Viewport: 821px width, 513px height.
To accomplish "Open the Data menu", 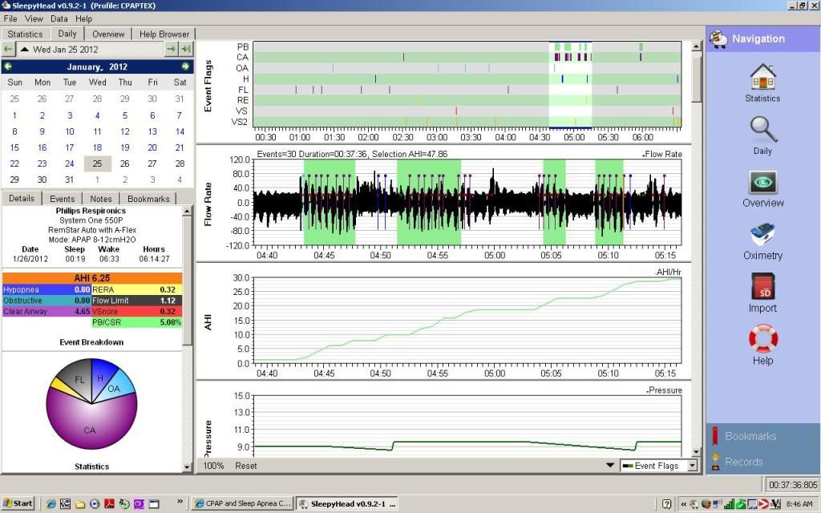I will pyautogui.click(x=59, y=18).
